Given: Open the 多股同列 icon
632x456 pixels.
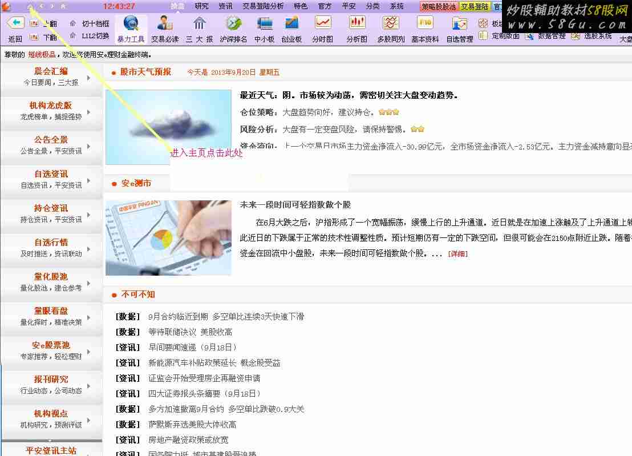Looking at the screenshot, I should tap(391, 23).
